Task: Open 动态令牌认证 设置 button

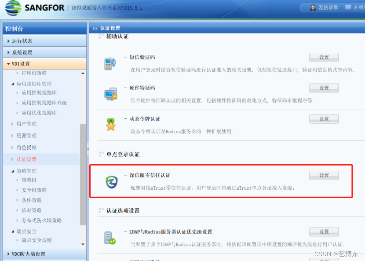Action: pyautogui.click(x=324, y=119)
